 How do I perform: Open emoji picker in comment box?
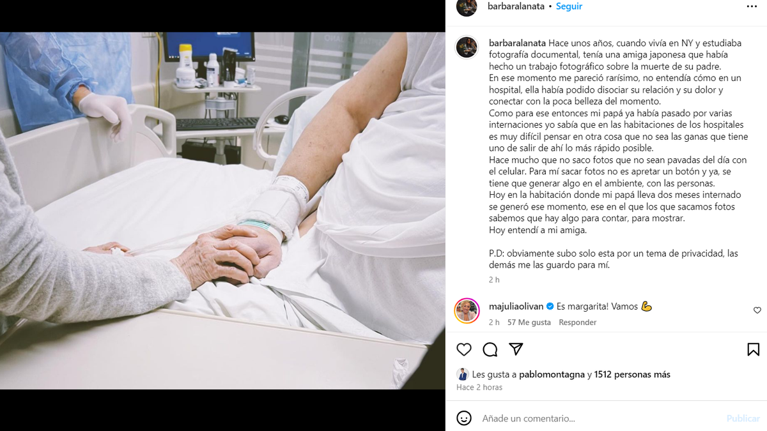[x=464, y=418]
